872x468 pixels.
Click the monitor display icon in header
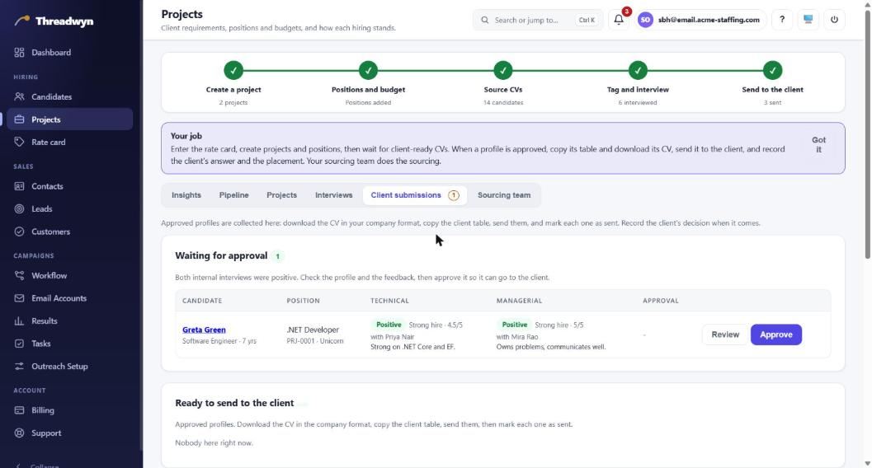point(808,20)
